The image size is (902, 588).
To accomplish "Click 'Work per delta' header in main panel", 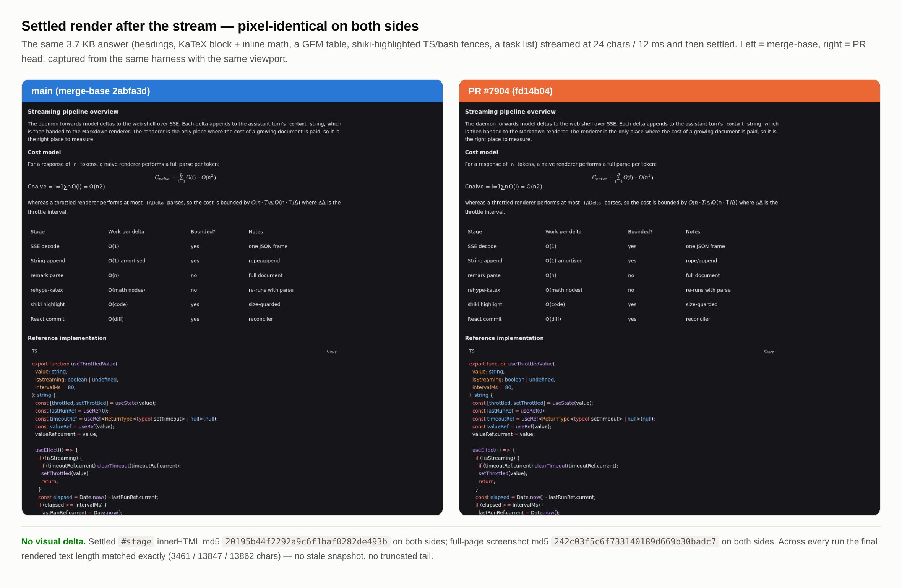I will pos(126,232).
